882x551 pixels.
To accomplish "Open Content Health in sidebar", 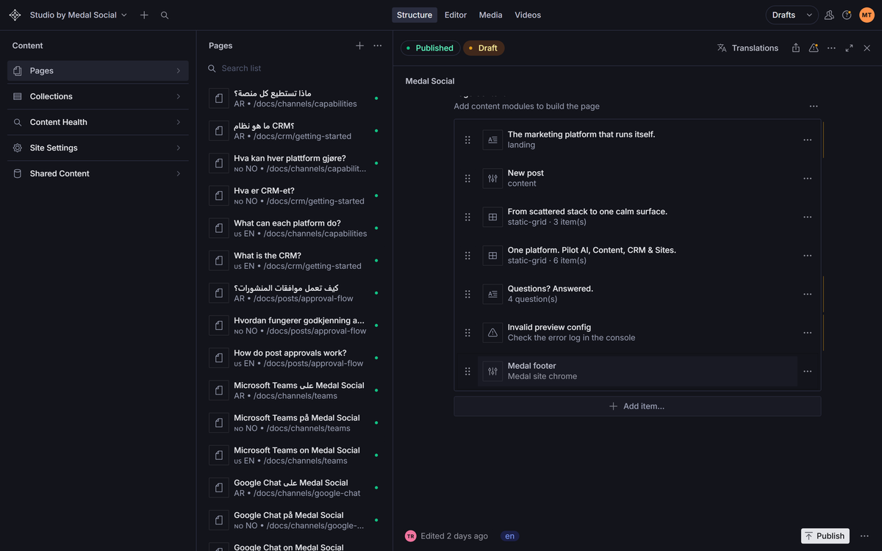I will [x=98, y=122].
